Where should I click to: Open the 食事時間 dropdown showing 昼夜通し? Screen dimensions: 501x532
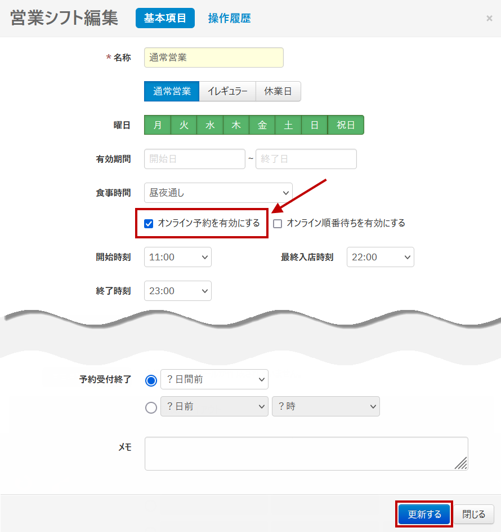pyautogui.click(x=218, y=193)
